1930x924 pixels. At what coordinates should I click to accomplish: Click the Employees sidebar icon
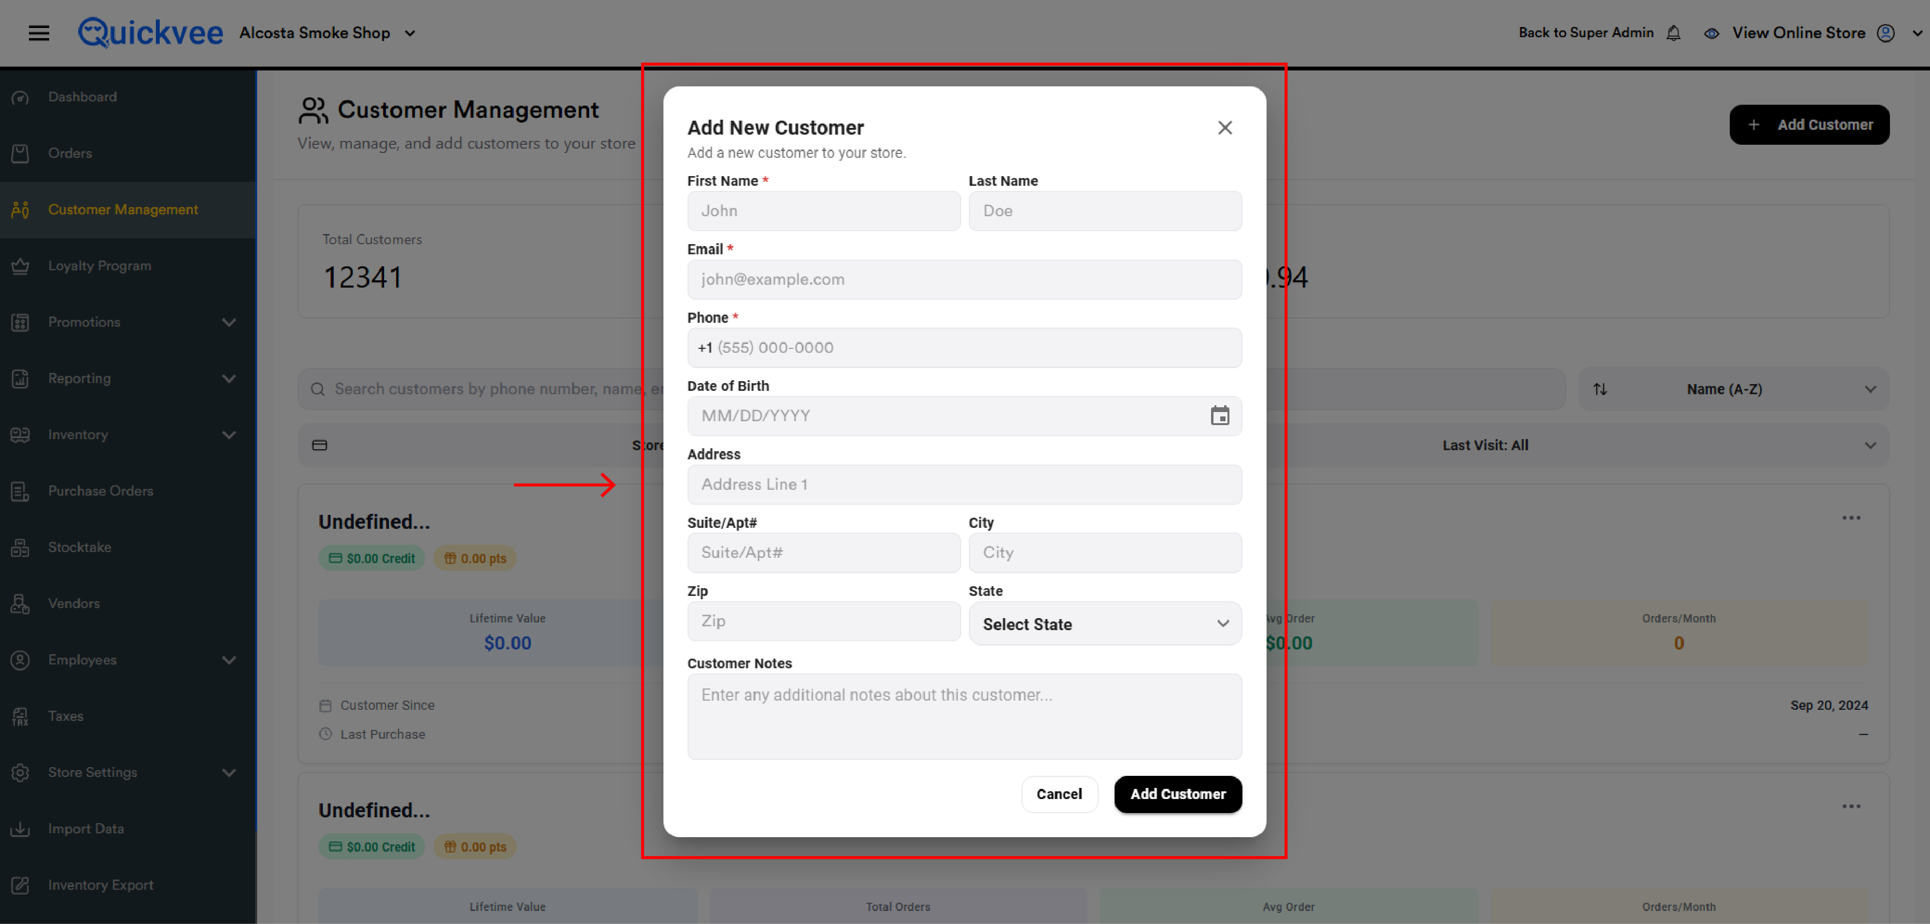[20, 660]
